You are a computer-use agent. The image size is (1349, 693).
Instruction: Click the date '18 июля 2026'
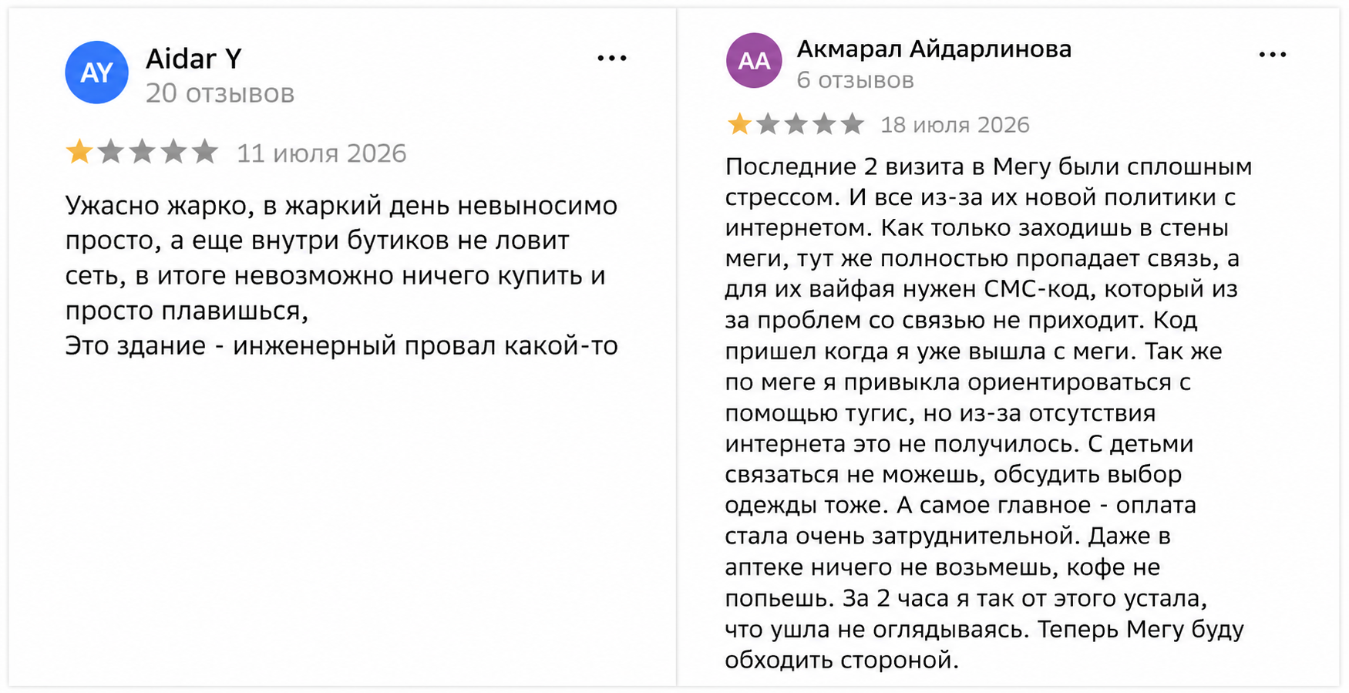[955, 125]
